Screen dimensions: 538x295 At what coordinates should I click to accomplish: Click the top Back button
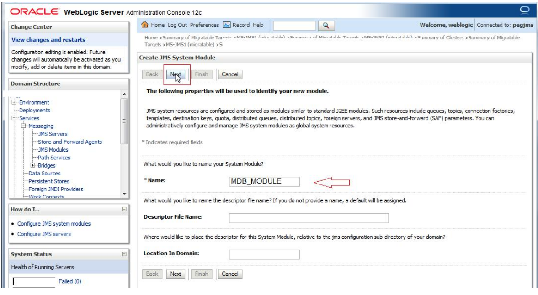[x=152, y=74]
